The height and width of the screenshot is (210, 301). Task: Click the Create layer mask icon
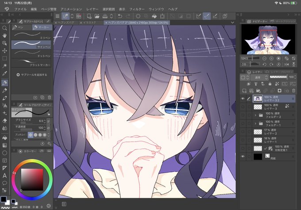point(279,91)
